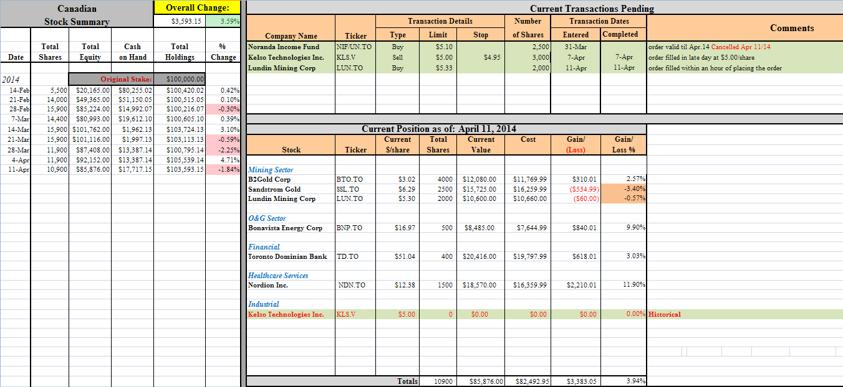Image resolution: width=843 pixels, height=387 pixels.
Task: Select the 28-Feb -0.30% change cell
Action: pos(223,109)
